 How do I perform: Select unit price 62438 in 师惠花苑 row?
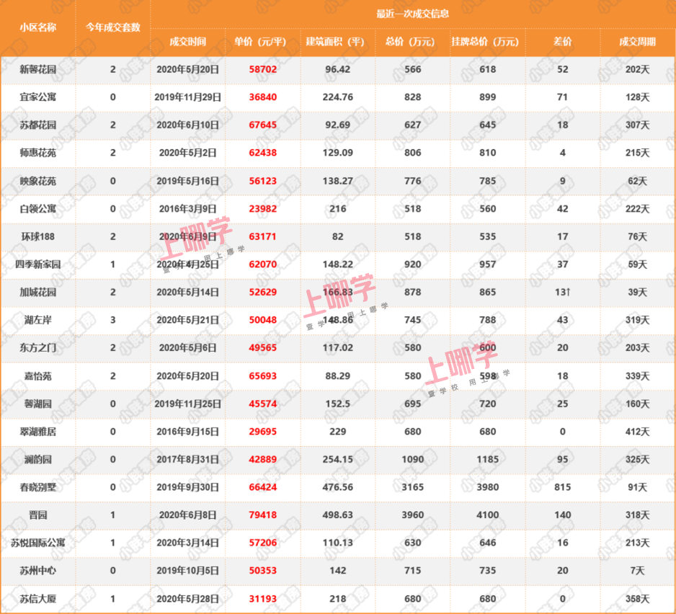tap(262, 153)
